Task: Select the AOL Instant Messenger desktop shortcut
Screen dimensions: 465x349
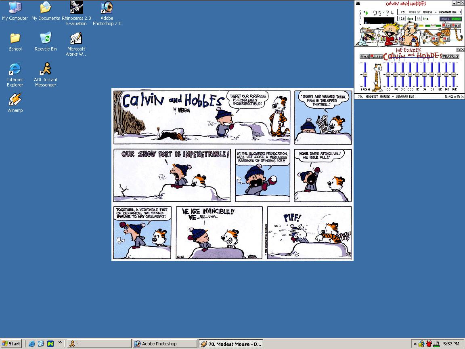Action: pyautogui.click(x=46, y=75)
